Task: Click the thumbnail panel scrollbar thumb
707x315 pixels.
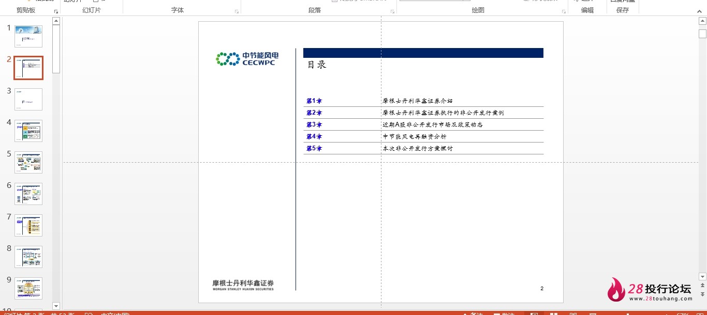Action: pos(56,49)
